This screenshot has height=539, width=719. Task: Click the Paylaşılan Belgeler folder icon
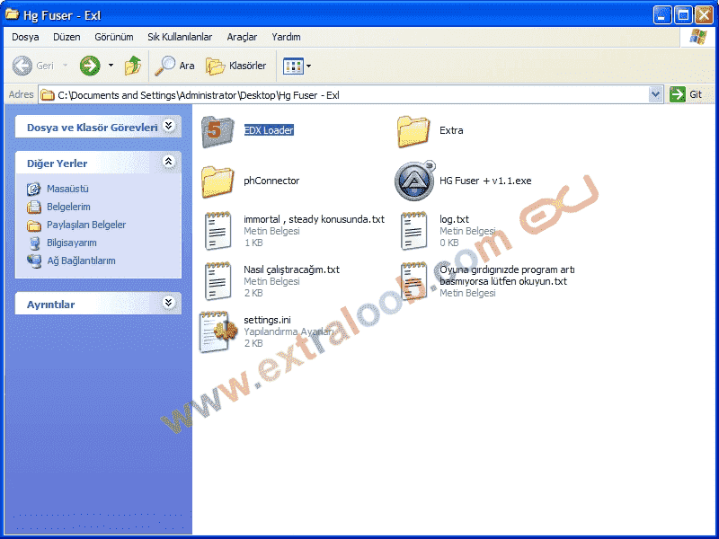point(33,225)
